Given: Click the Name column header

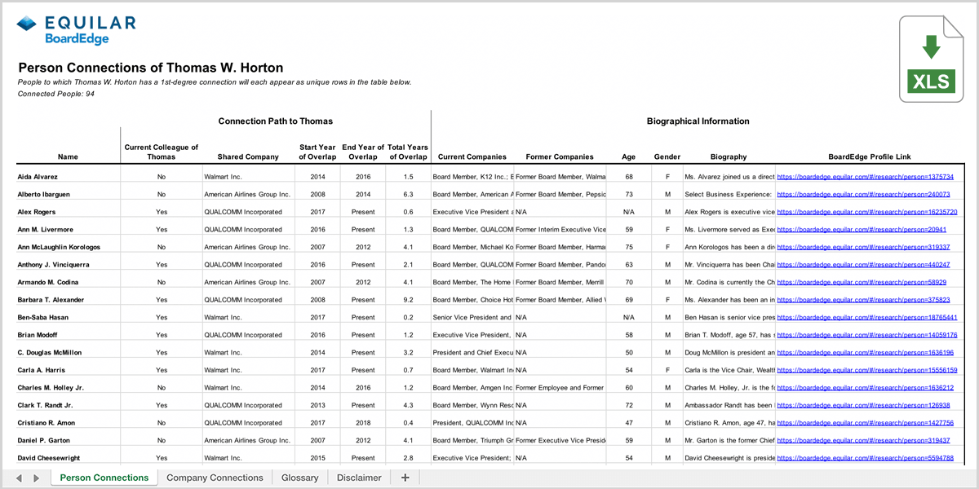Looking at the screenshot, I should point(69,156).
